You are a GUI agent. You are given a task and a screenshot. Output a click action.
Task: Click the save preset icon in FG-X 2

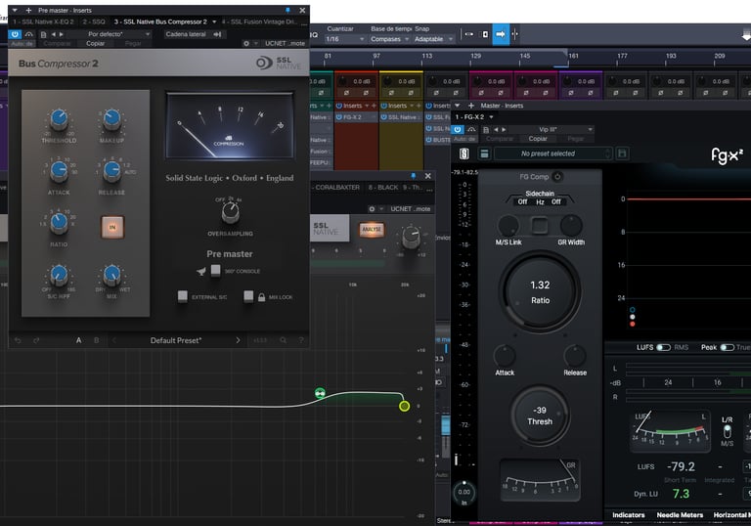[621, 153]
